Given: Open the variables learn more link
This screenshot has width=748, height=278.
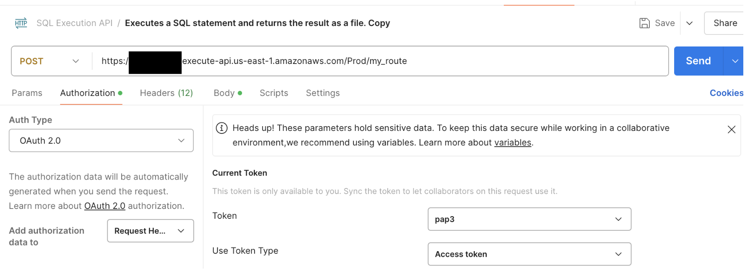Looking at the screenshot, I should tap(512, 142).
